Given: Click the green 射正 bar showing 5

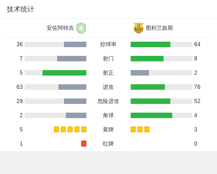Looking at the screenshot, I should pyautogui.click(x=64, y=73).
